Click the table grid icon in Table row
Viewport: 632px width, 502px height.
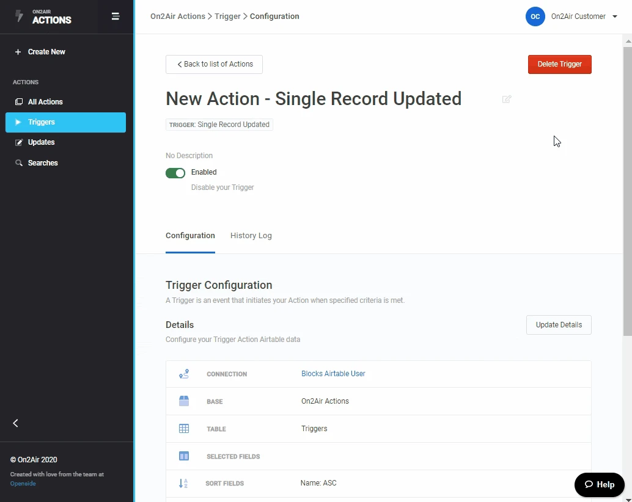[x=184, y=429]
